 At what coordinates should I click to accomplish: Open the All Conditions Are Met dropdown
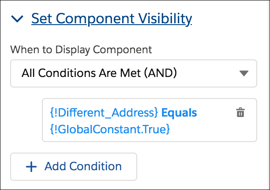coord(134,73)
